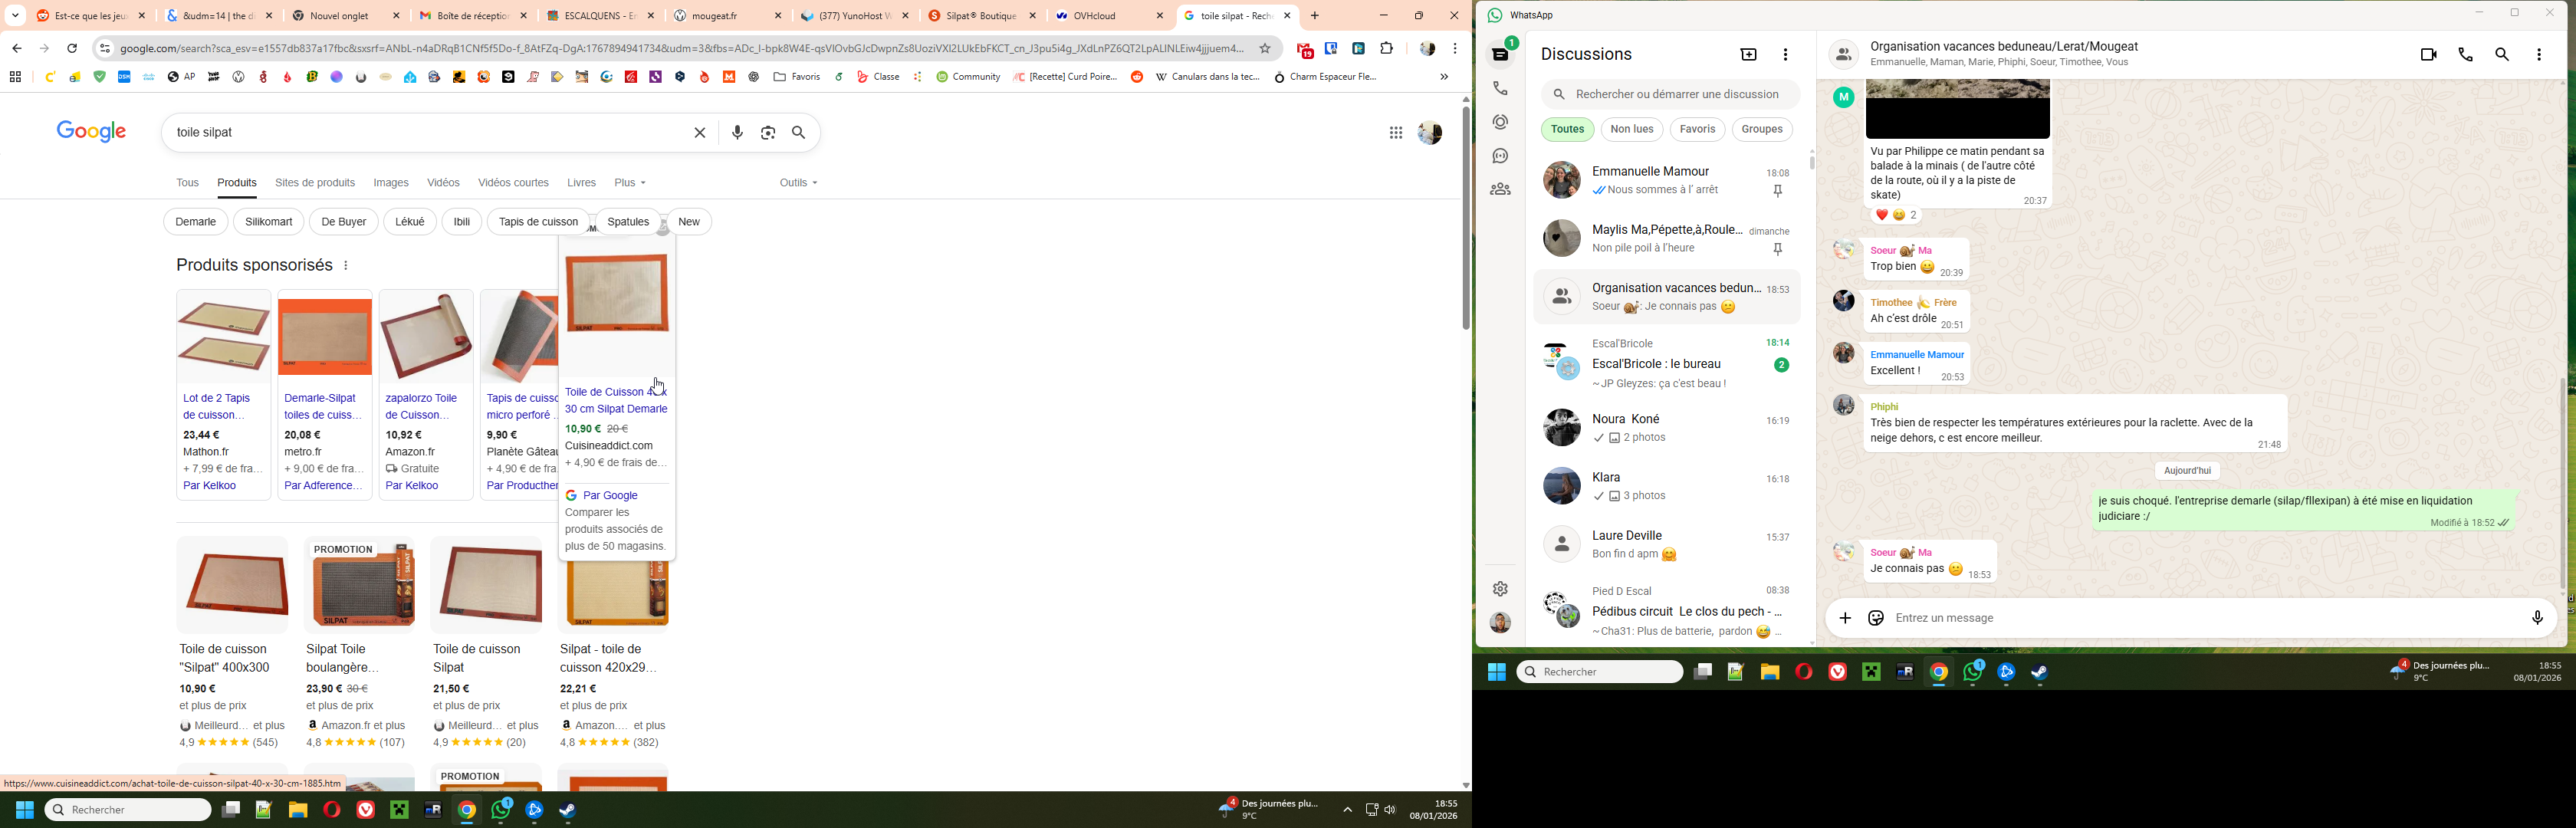Open WhatsApp Communities icon in sidebar
The height and width of the screenshot is (828, 2576).
[1500, 190]
